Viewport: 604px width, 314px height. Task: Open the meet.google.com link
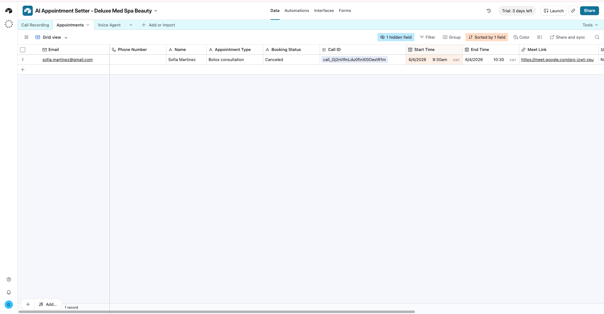tap(557, 59)
